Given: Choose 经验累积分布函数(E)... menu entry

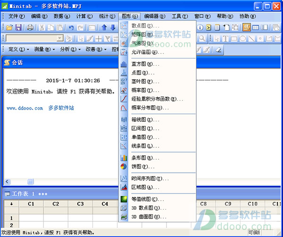Looking at the screenshot, I should pos(158,99).
